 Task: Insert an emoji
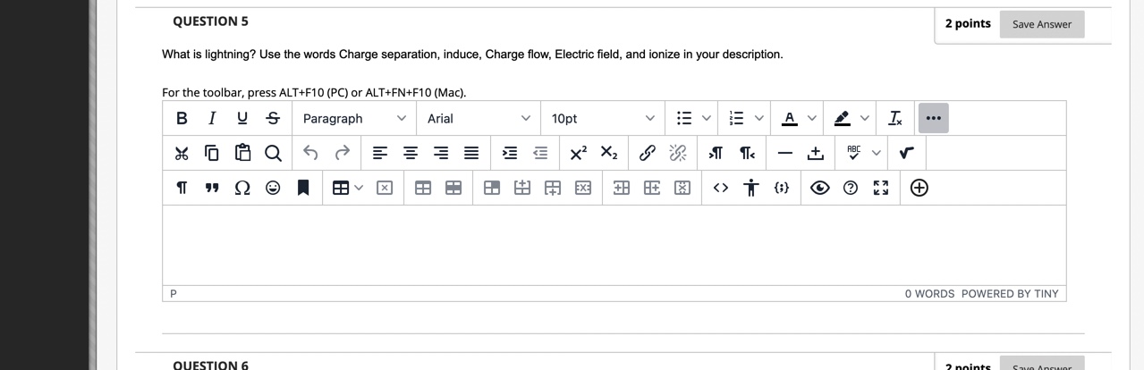tap(273, 188)
